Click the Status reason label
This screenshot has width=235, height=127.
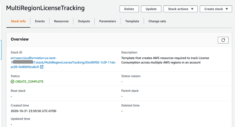pyautogui.click(x=131, y=76)
